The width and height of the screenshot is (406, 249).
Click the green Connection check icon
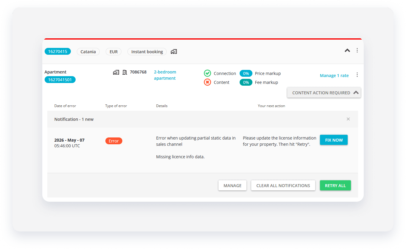click(207, 73)
